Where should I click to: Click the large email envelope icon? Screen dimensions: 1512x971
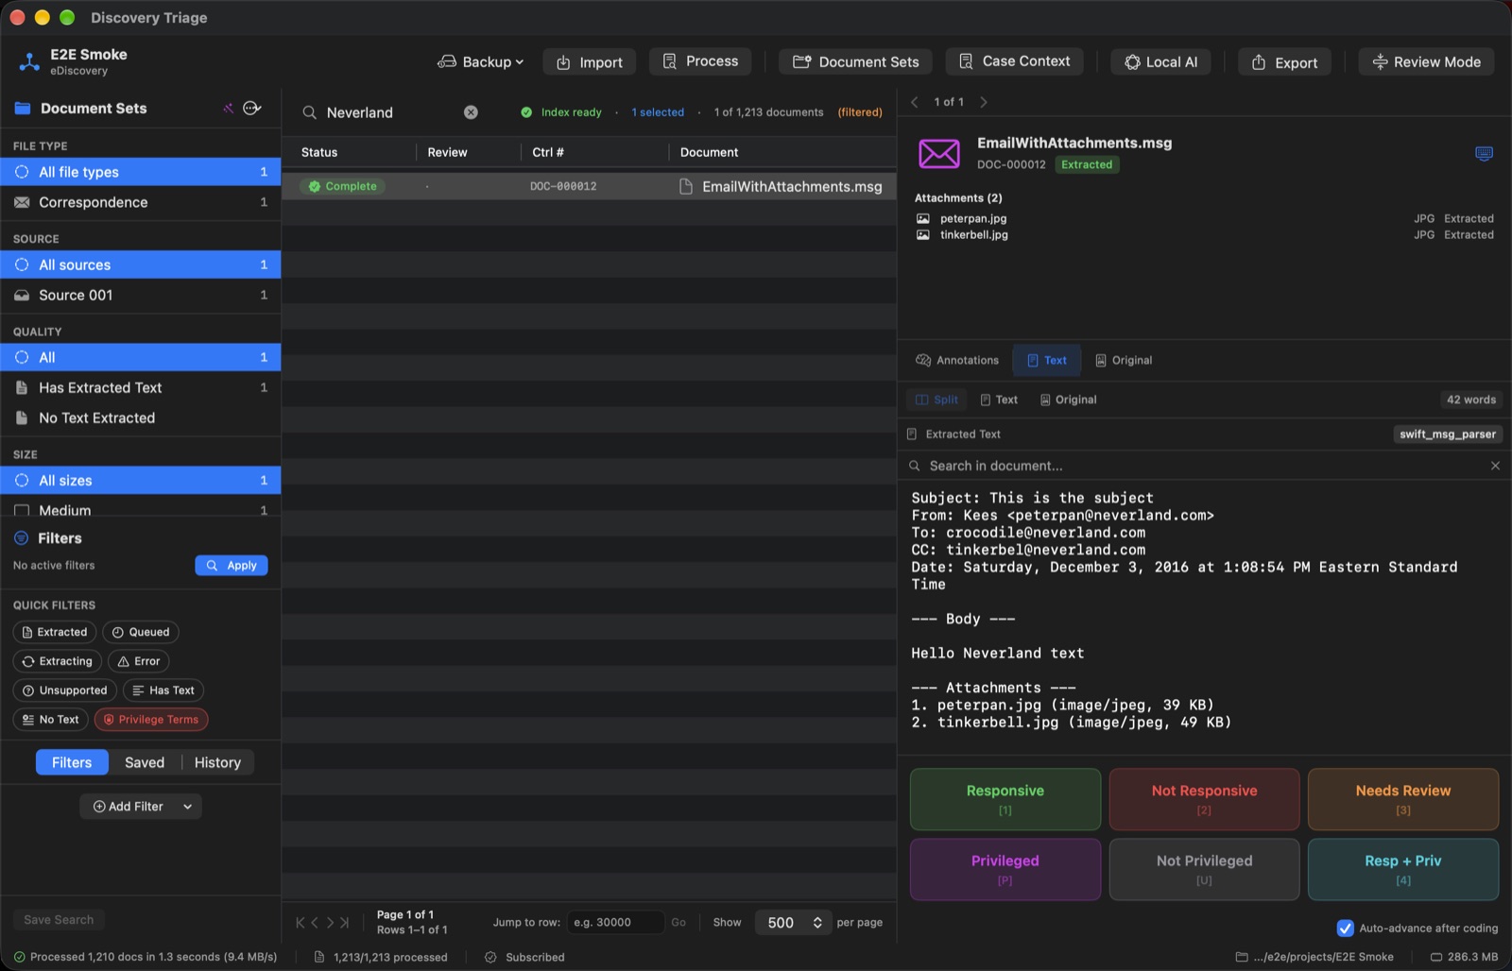click(939, 153)
